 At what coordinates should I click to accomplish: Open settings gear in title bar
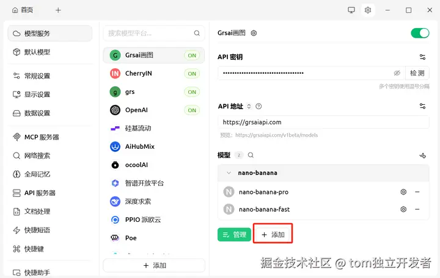(368, 10)
